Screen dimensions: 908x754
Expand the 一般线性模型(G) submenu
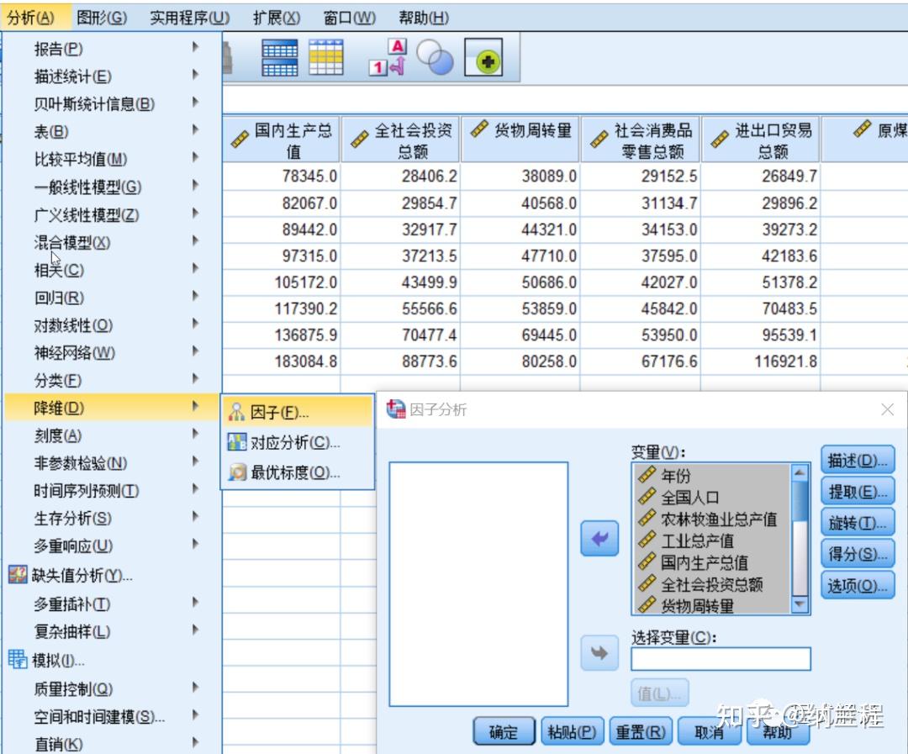click(112, 187)
